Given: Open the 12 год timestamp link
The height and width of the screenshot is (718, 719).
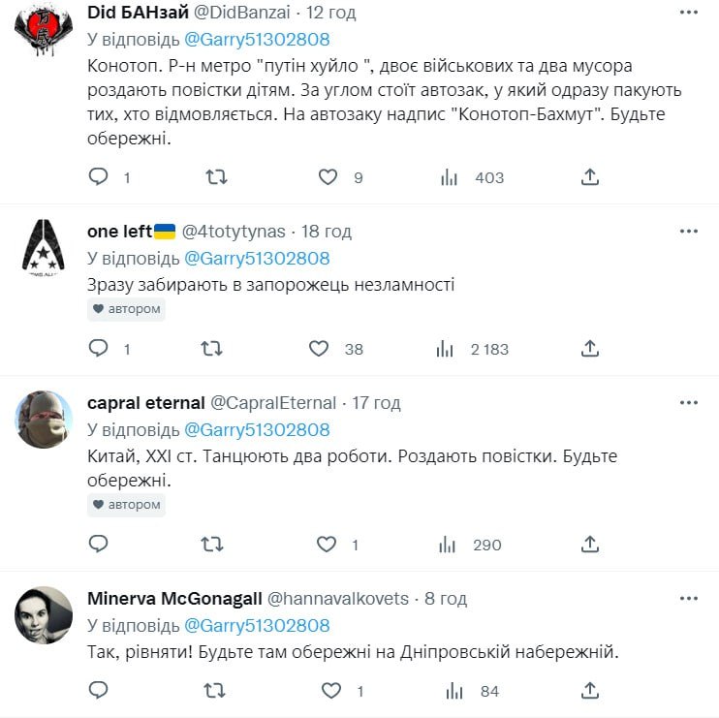Looking at the screenshot, I should (x=330, y=13).
